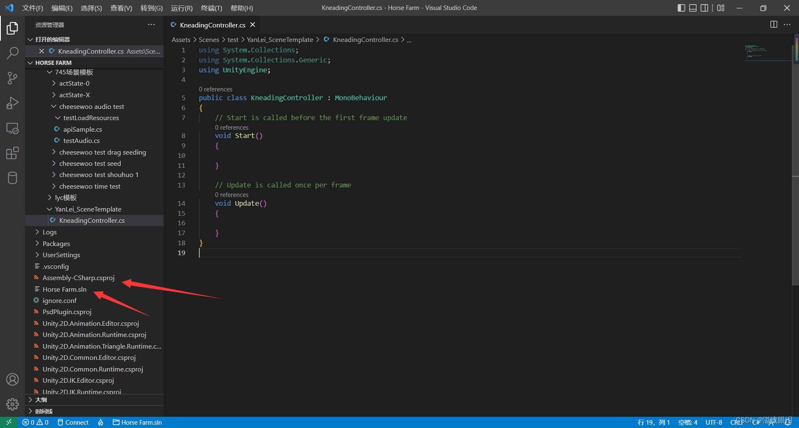Collapse the cheesewoo audio test folder

(x=94, y=107)
